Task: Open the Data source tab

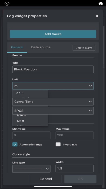Action: pyautogui.click(x=41, y=47)
